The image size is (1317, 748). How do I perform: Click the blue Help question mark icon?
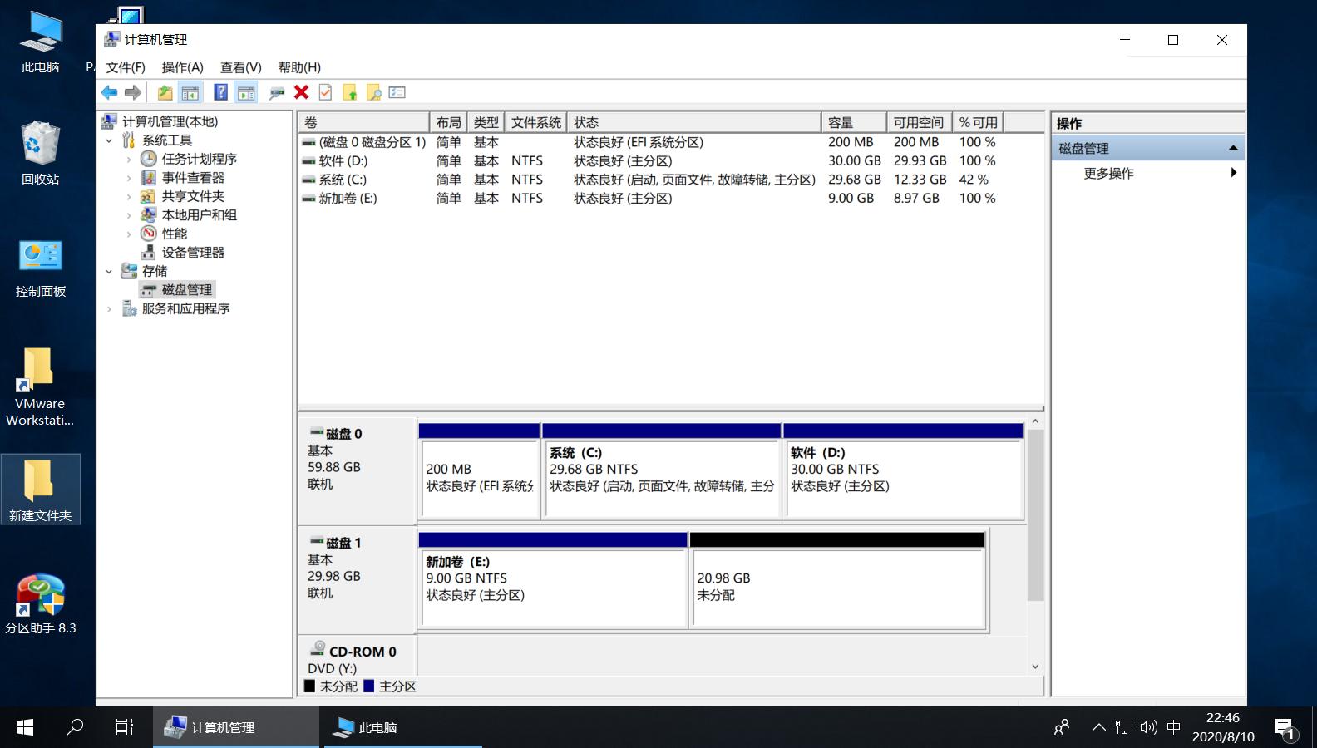coord(220,92)
